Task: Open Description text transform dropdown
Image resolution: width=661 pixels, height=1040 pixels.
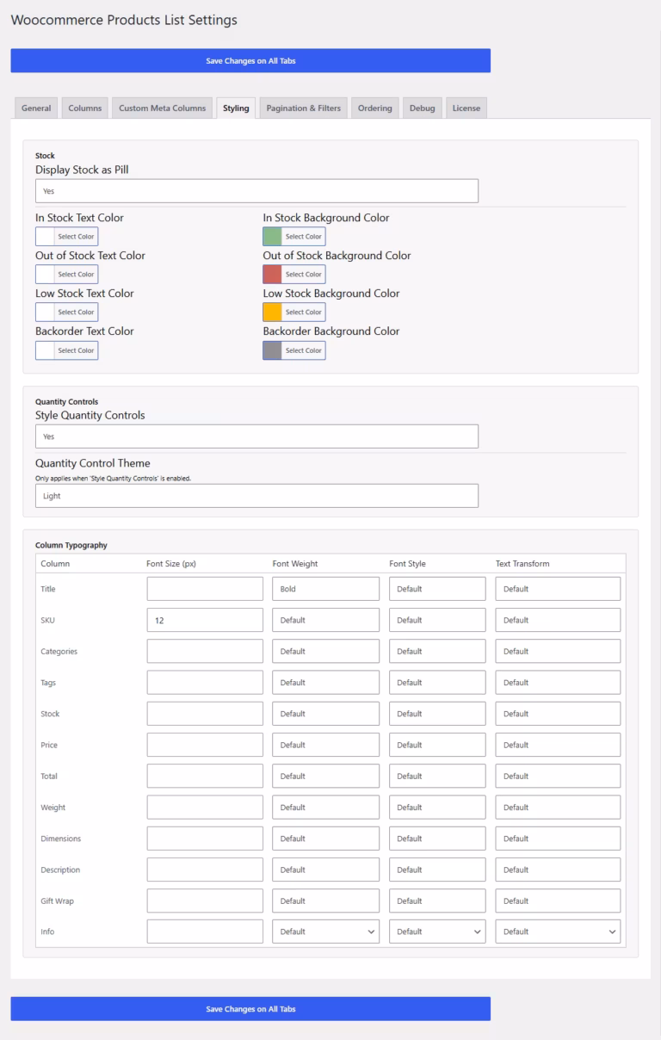Action: 558,870
